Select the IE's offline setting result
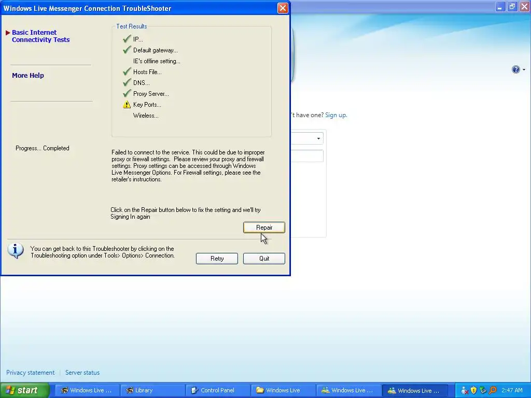531x398 pixels. tap(157, 61)
